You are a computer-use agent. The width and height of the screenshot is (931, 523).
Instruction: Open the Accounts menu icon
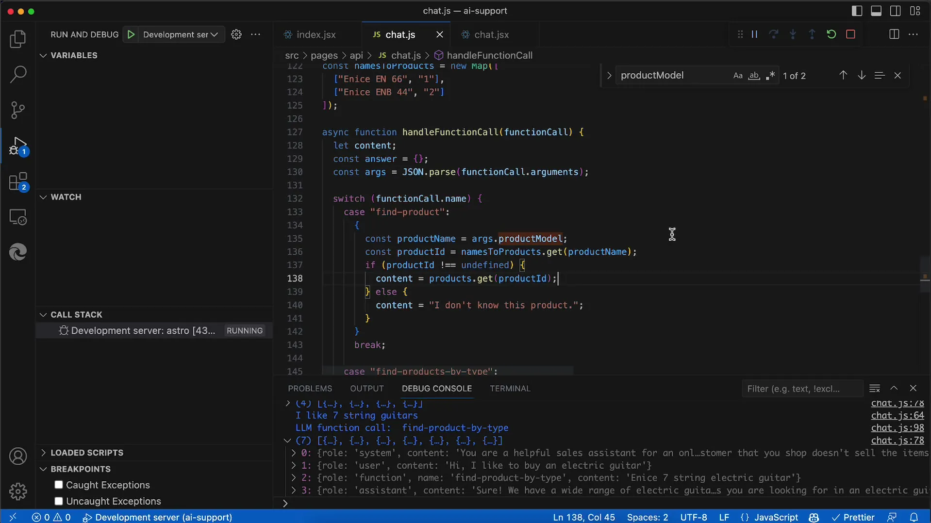pos(18,457)
